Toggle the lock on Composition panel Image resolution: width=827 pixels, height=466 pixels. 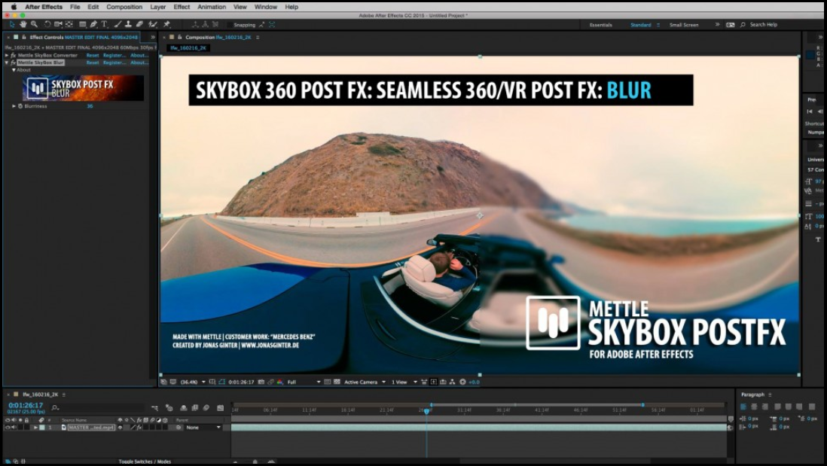180,38
